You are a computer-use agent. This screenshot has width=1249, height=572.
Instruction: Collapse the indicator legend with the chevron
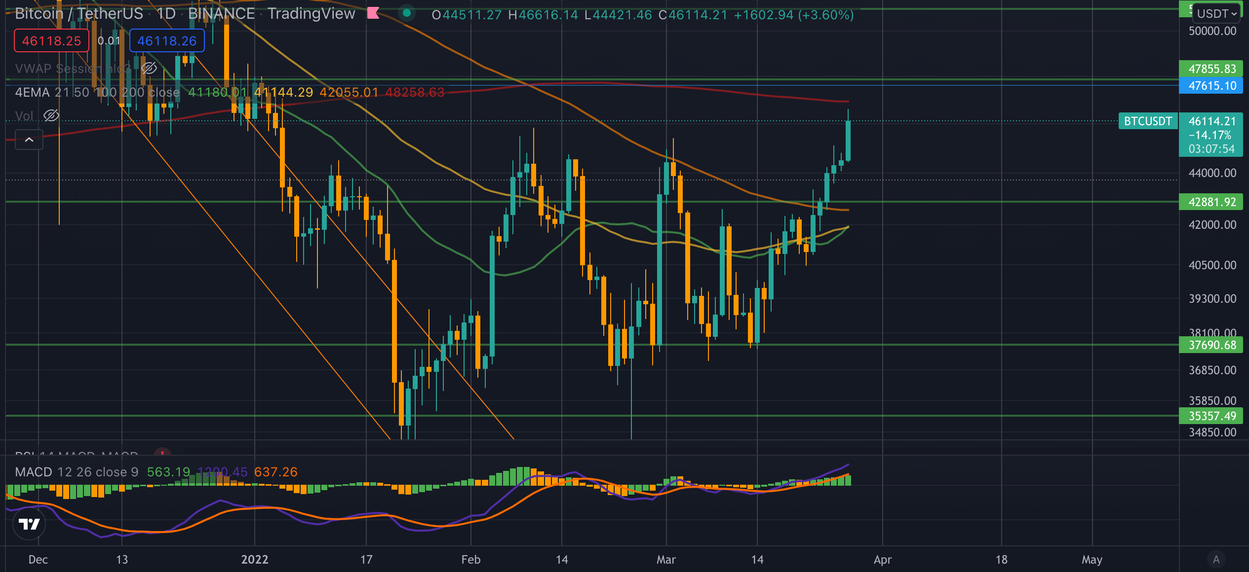coord(29,140)
